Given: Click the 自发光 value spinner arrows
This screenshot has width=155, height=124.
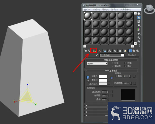Looking at the screenshot, I should point(130,76).
